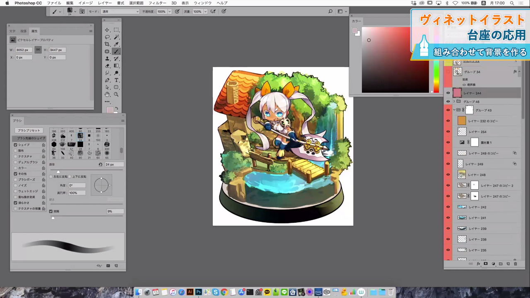
Task: Select the Clone Stamp tool
Action: point(107,59)
